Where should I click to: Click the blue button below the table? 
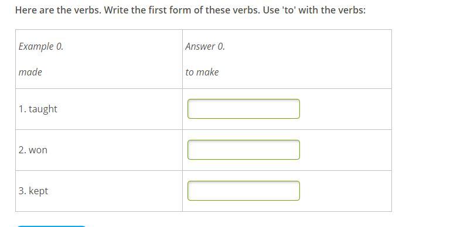pyautogui.click(x=52, y=226)
